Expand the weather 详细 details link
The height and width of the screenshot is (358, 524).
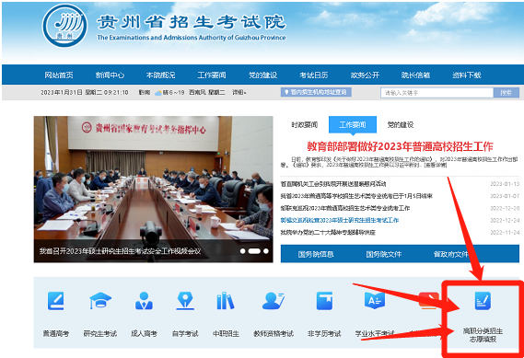click(239, 93)
